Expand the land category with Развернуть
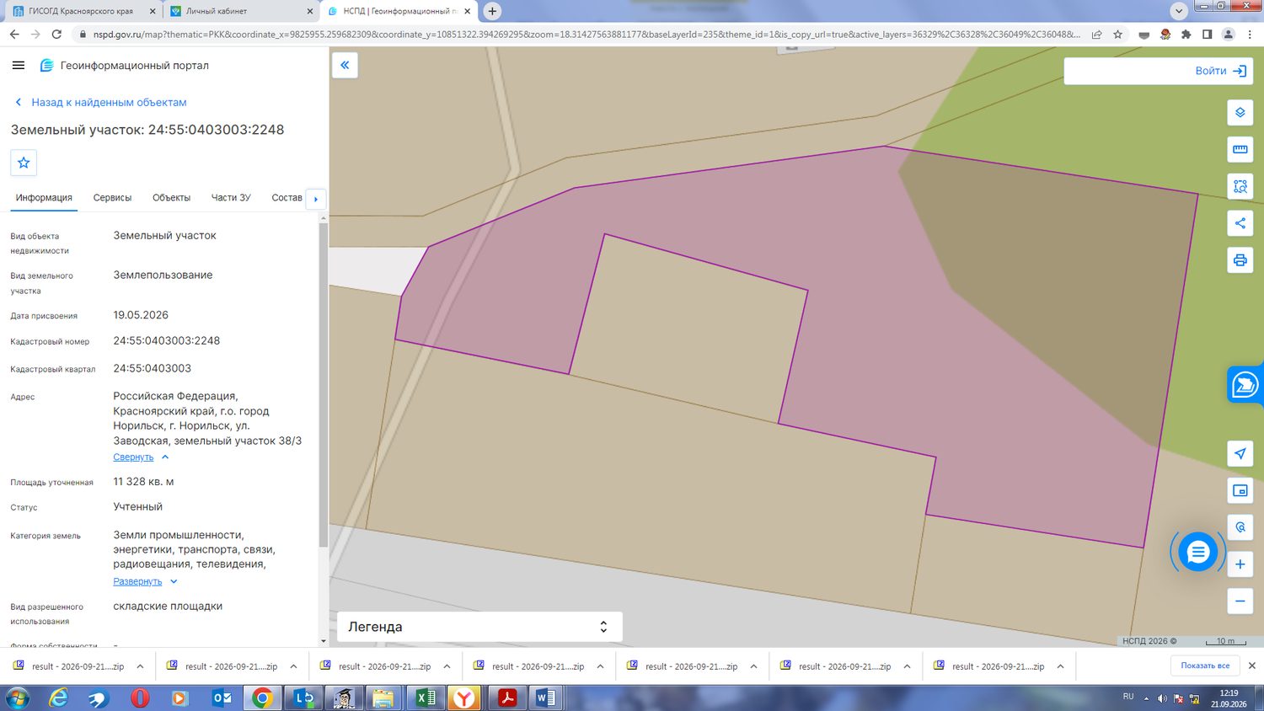Image resolution: width=1264 pixels, height=711 pixels. [137, 582]
